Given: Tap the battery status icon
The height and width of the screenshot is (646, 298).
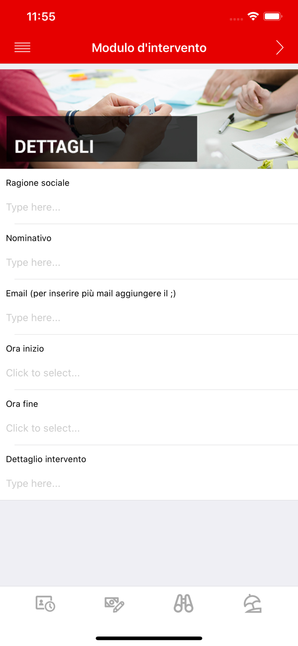Looking at the screenshot, I should [273, 17].
